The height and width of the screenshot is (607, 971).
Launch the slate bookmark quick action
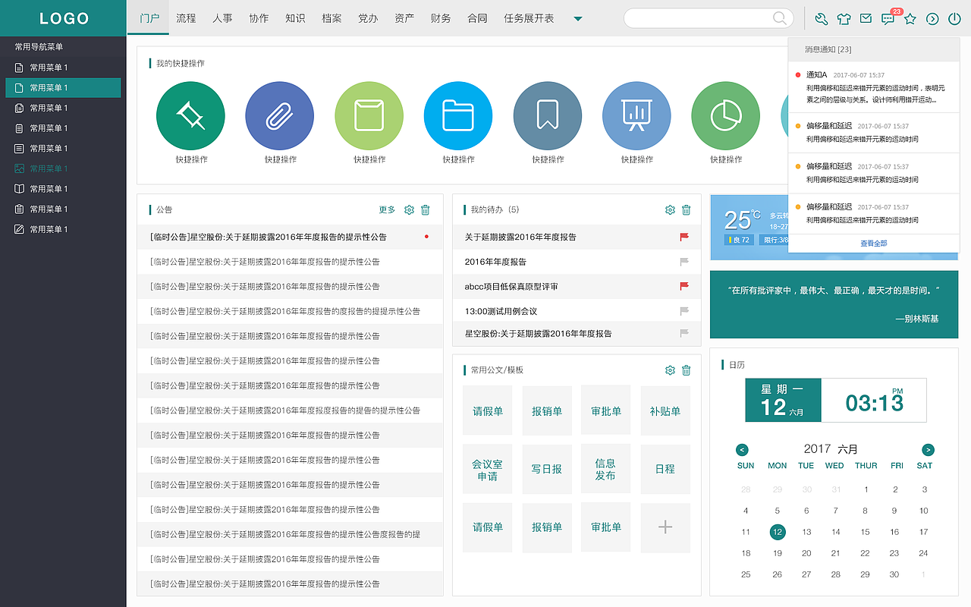(x=548, y=116)
